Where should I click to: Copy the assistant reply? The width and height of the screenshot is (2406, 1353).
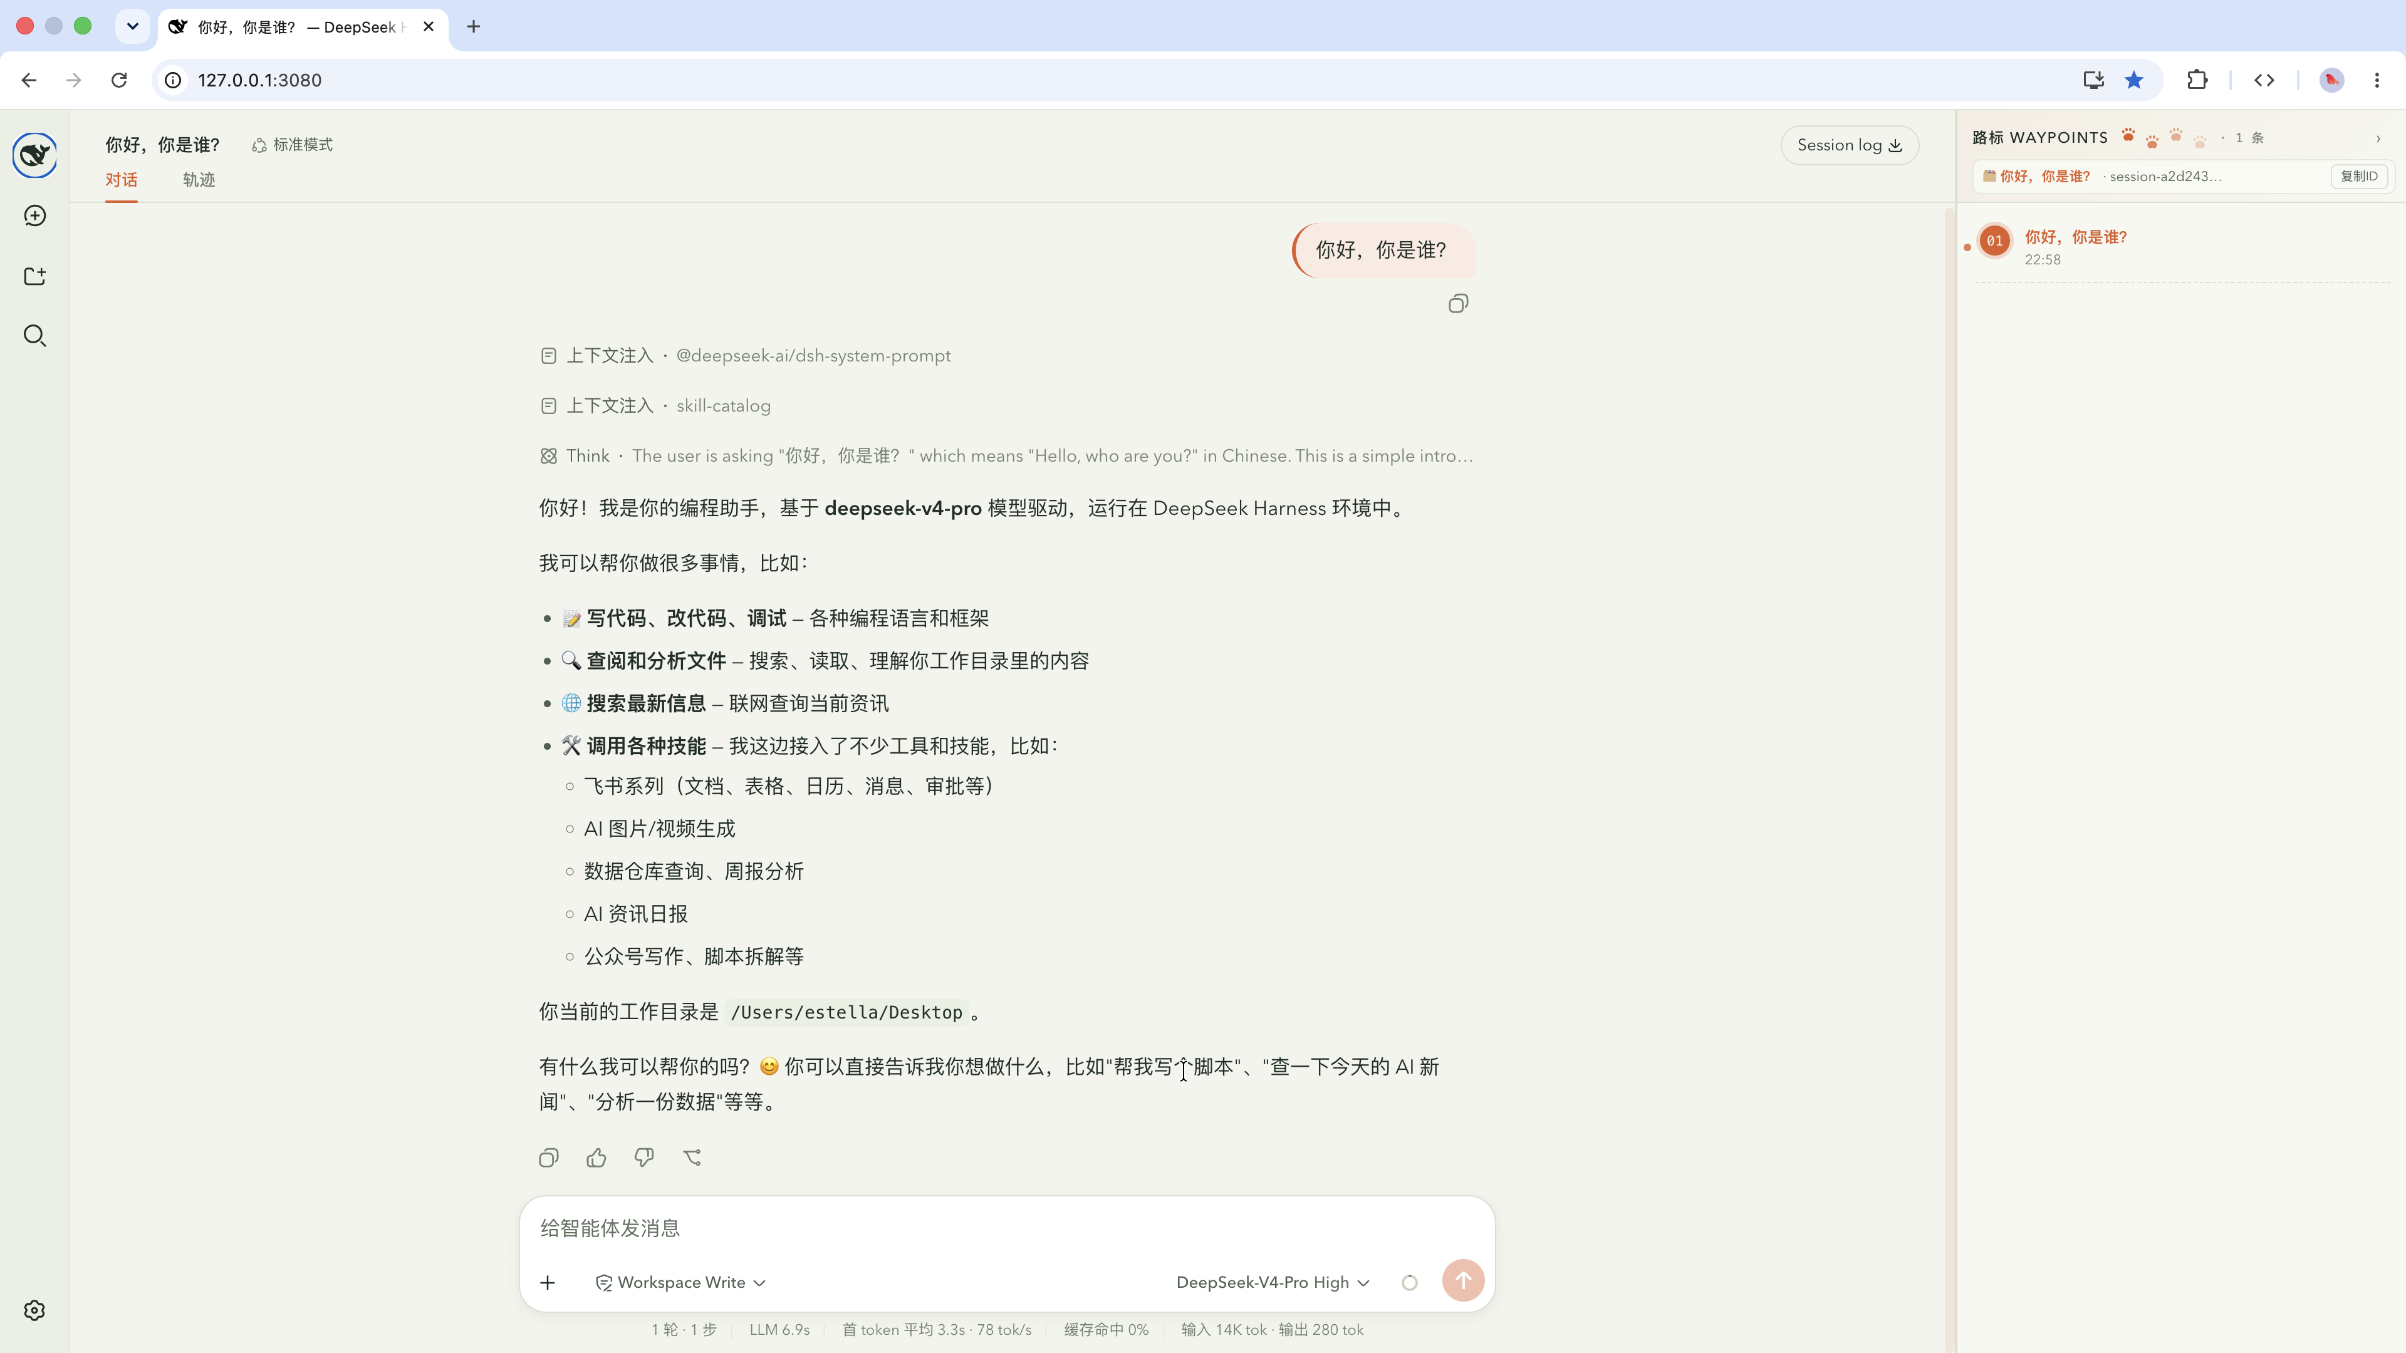click(548, 1158)
